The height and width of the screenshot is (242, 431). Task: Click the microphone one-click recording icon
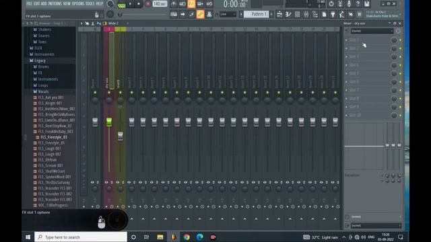[349, 4]
